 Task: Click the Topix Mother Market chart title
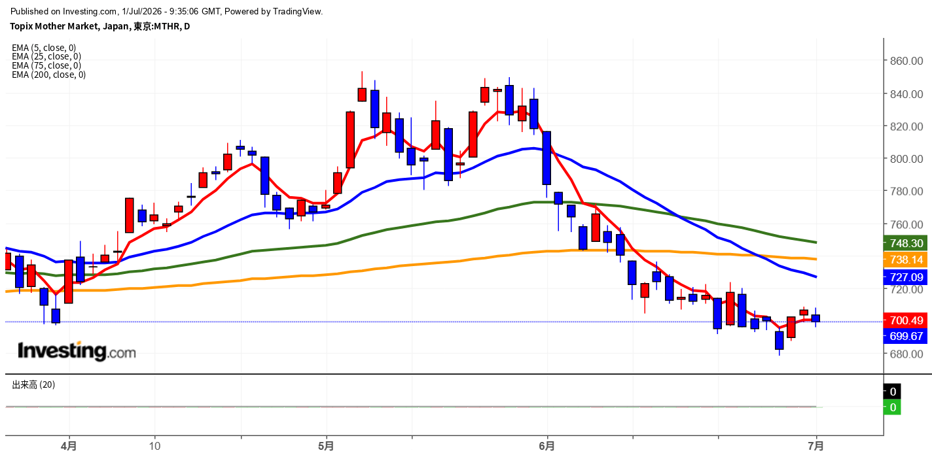point(99,26)
